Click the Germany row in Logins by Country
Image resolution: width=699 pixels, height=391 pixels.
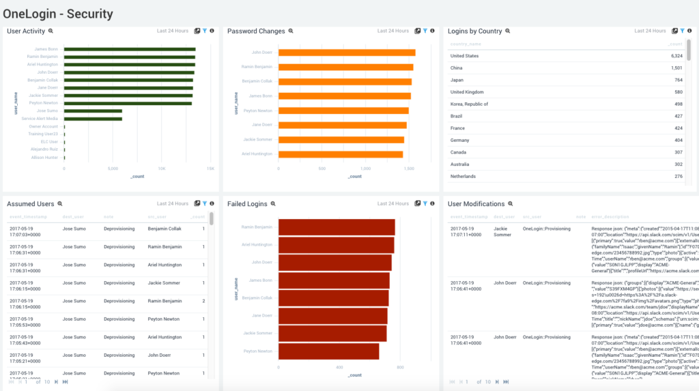[566, 140]
